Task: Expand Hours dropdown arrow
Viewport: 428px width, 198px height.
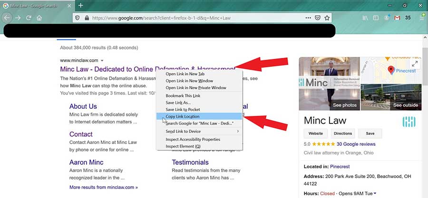Action: [x=375, y=194]
